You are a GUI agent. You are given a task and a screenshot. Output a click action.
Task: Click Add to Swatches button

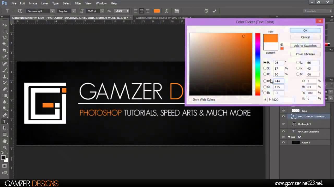pos(305,46)
